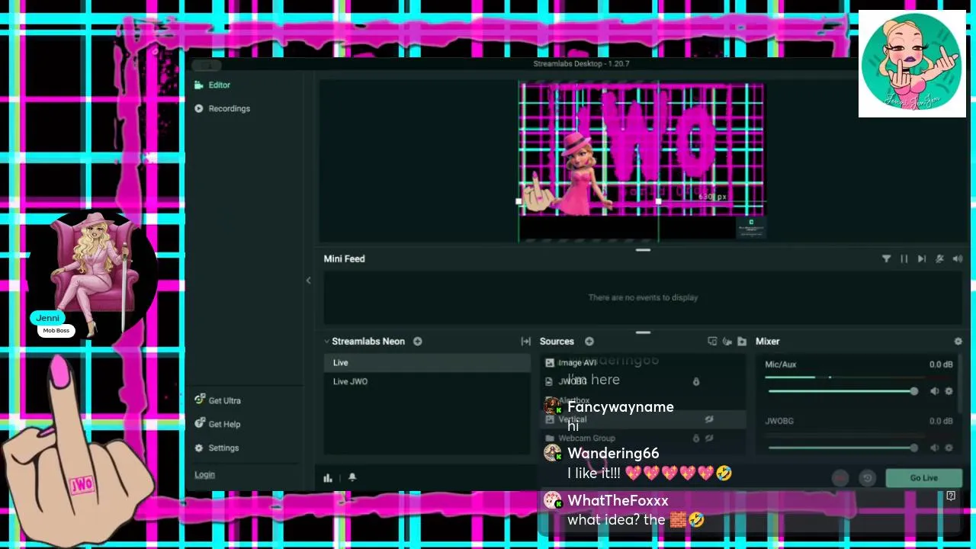This screenshot has width=976, height=549.
Task: Adjust the Mic/Aux volume slider
Action: (x=842, y=391)
